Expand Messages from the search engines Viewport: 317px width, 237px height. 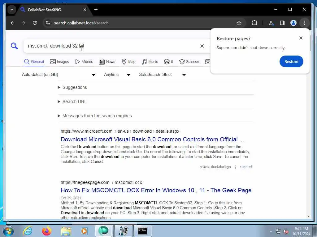pos(95,116)
